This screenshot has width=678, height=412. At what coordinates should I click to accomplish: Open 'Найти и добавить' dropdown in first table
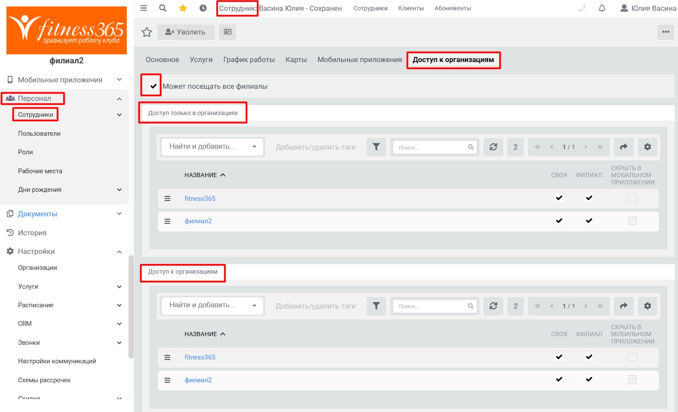click(212, 147)
